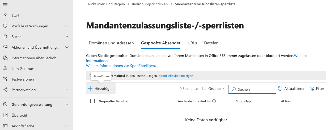This screenshot has height=130, width=335.
Task: Click the Vorfälle & Warnungen shield icon
Action: coord(5,26)
